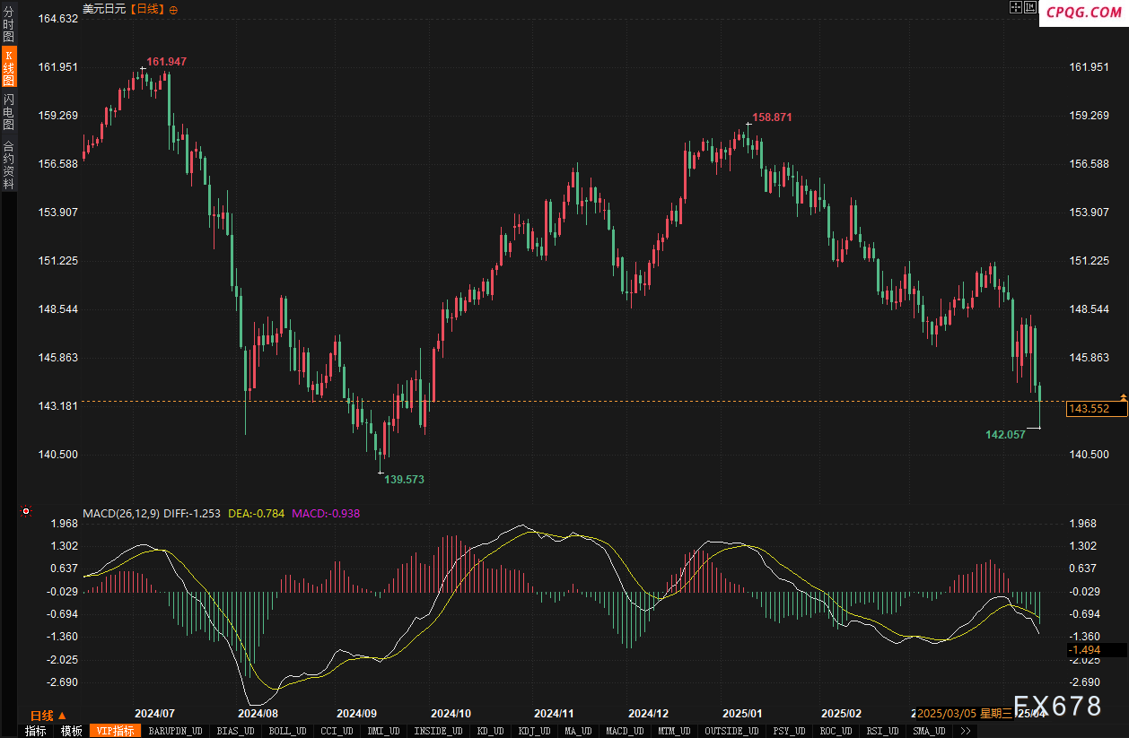This screenshot has height=738, width=1129.
Task: Click the 模板 tab
Action: point(71,731)
